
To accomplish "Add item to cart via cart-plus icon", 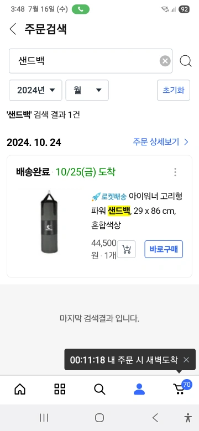I will tap(127, 249).
